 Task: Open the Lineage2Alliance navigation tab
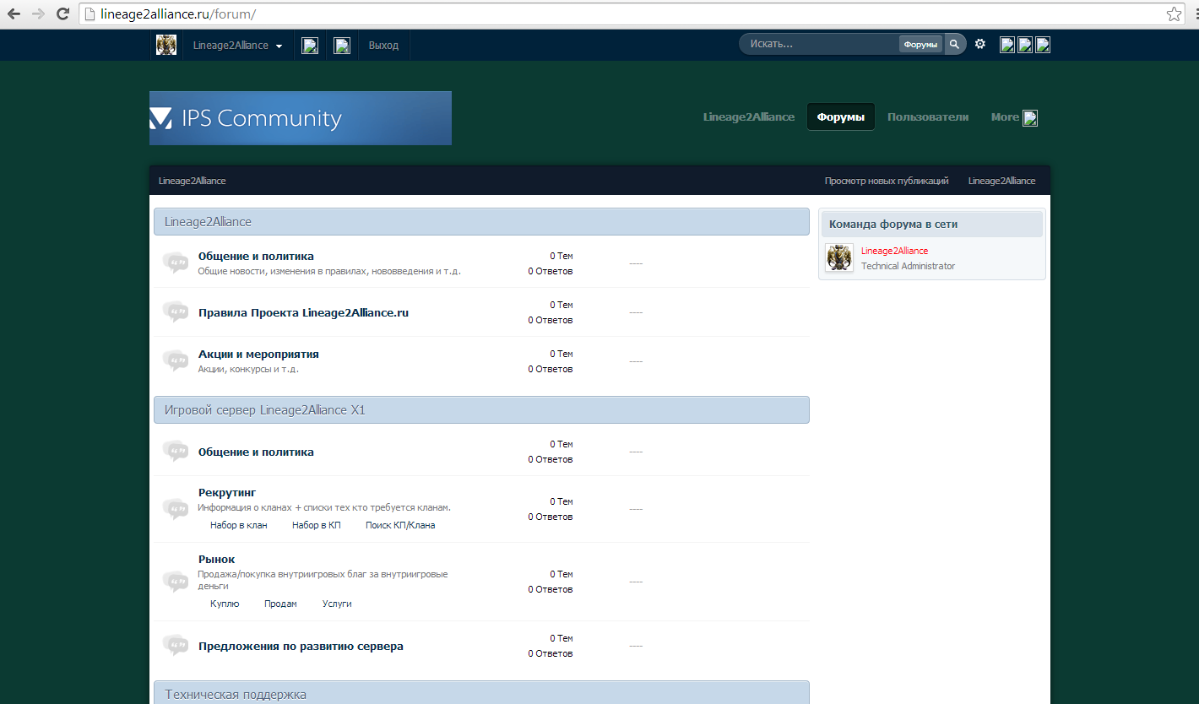[x=749, y=117]
